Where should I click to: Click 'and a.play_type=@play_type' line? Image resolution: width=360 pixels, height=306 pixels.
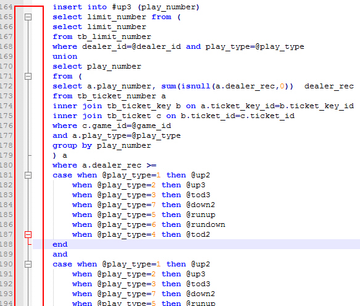point(117,135)
